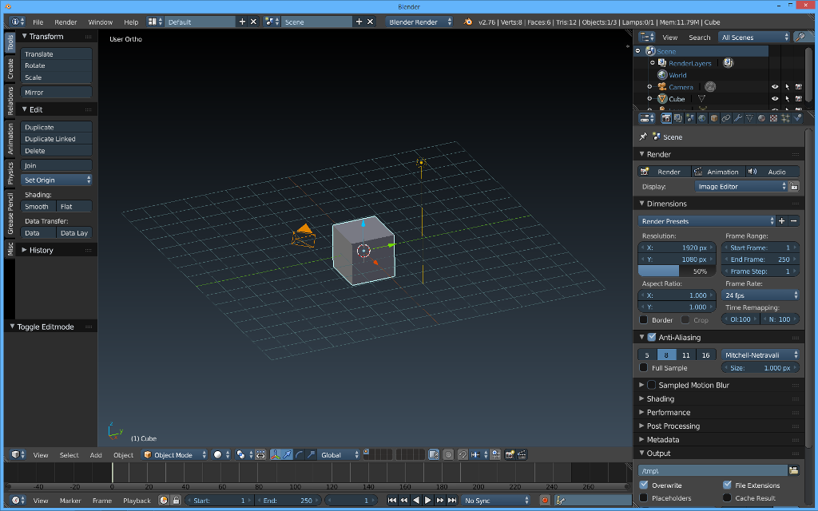Image resolution: width=818 pixels, height=511 pixels.
Task: Select the Modifiers wrench icon in Properties
Action: click(x=737, y=117)
